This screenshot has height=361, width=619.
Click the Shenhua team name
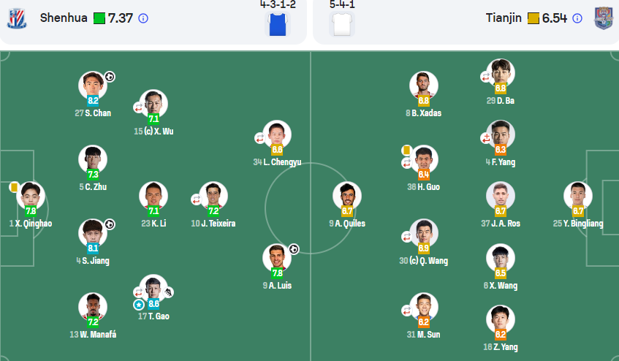tap(64, 18)
